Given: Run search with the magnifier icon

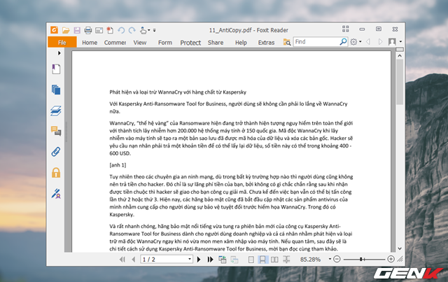Looking at the screenshot, I should [343, 42].
